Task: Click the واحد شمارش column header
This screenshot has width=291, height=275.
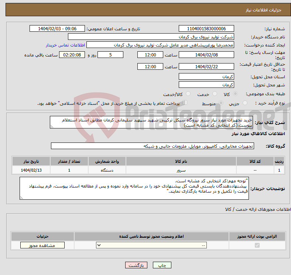Action: [x=107, y=161]
